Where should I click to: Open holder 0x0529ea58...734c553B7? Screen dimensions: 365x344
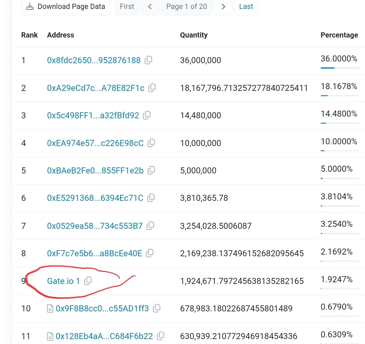click(95, 226)
